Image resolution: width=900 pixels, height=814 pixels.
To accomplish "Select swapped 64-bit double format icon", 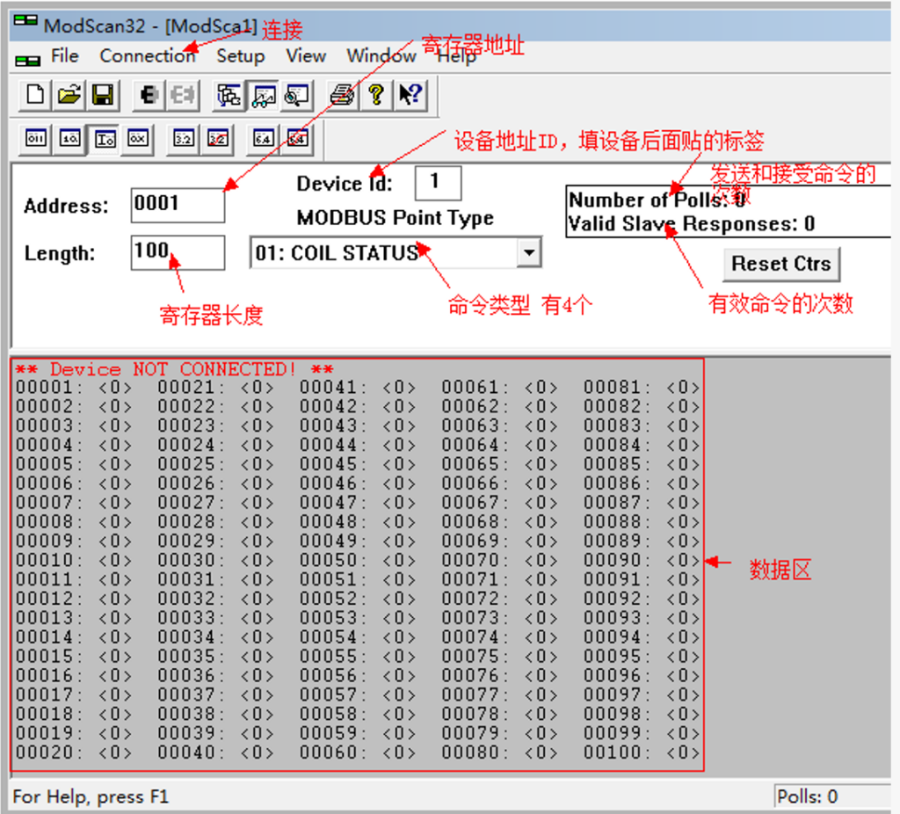I will coord(297,139).
